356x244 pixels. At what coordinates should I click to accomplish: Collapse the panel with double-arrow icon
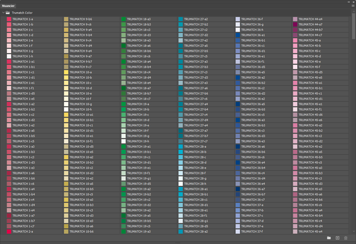pyautogui.click(x=349, y=2)
